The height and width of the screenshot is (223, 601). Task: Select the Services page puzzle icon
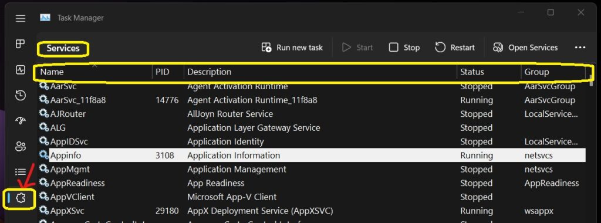21,198
